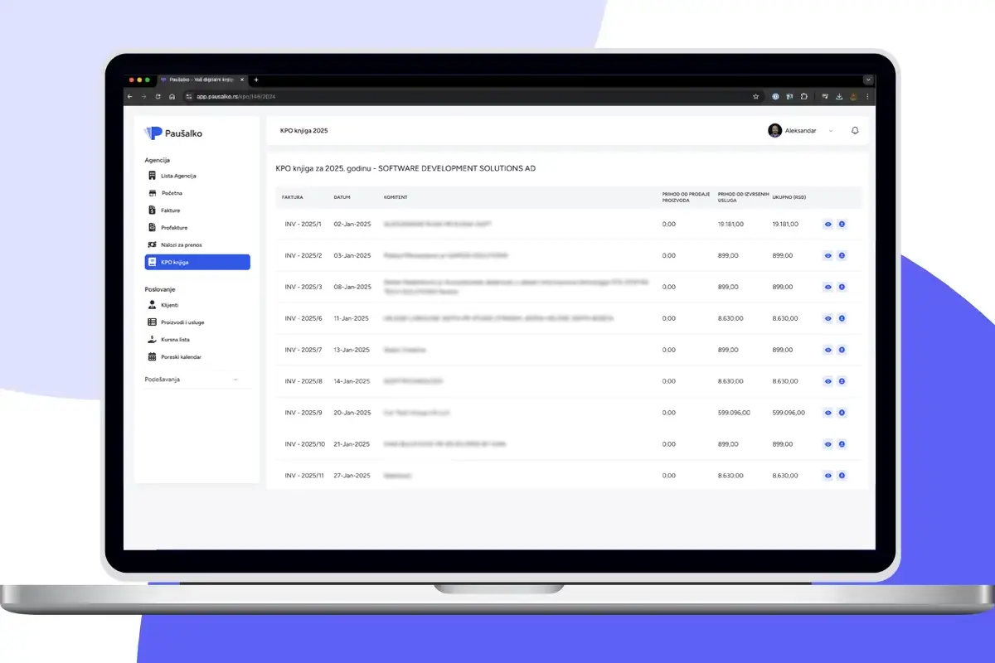Click download icon for INV - 2025/9
This screenshot has width=995, height=663.
click(842, 413)
